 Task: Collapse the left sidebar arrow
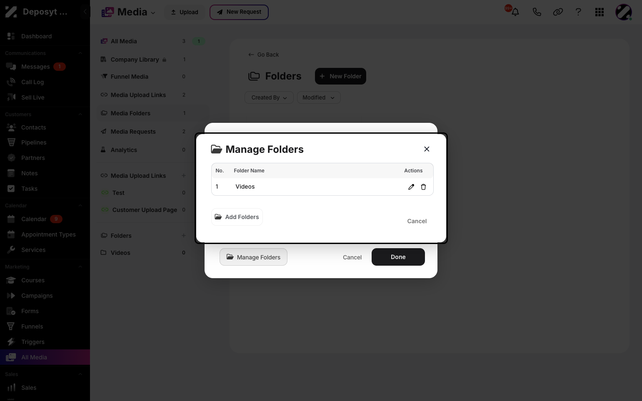pos(85,12)
